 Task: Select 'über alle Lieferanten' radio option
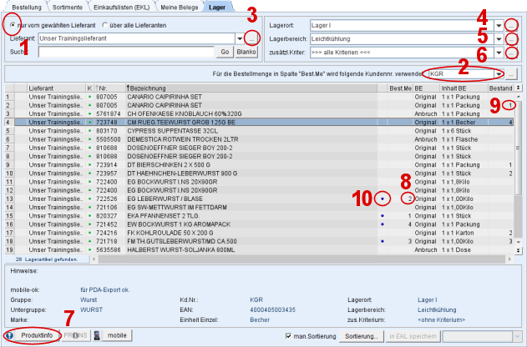pos(105,24)
